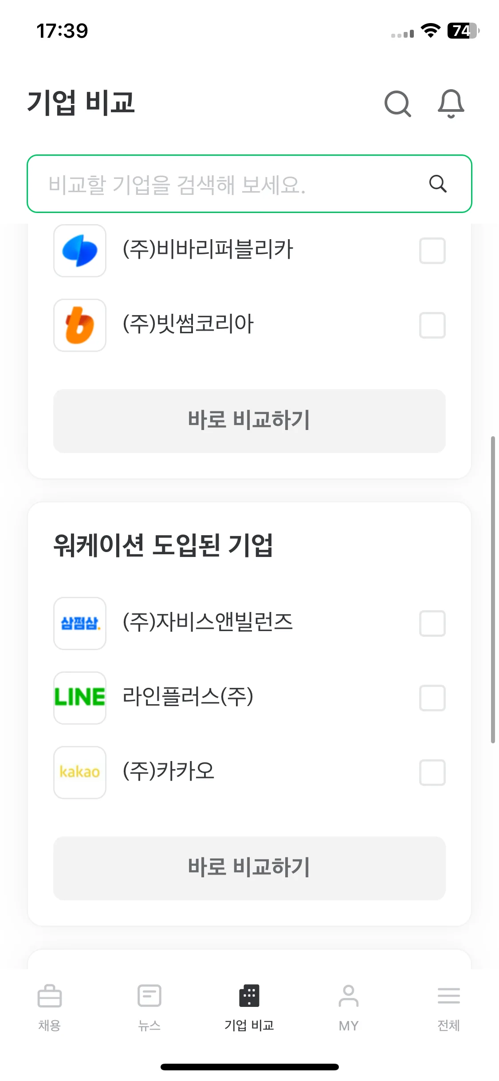This screenshot has width=499, height=1081.
Task: Open search from the header magnifier icon
Action: pyautogui.click(x=397, y=104)
